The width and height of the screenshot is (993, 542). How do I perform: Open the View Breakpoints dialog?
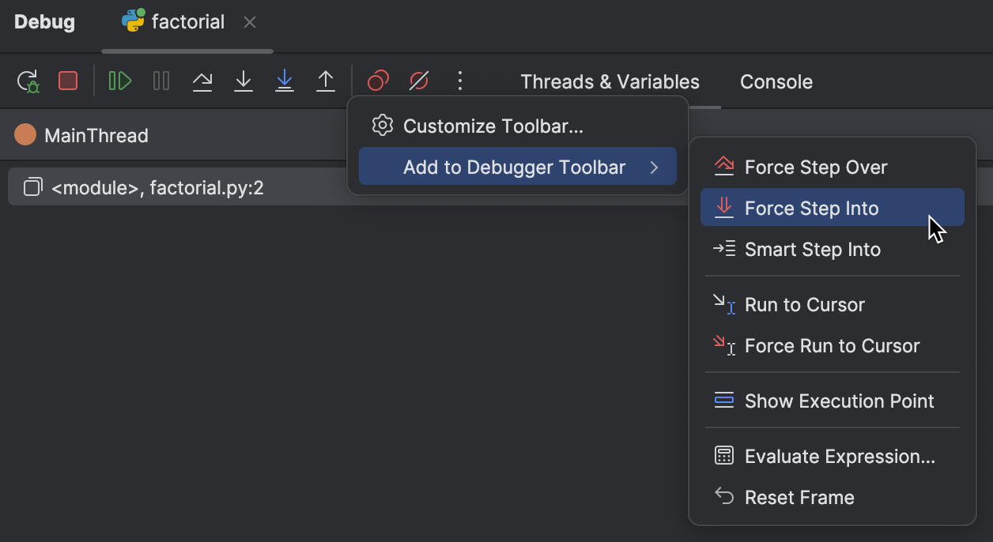click(377, 81)
